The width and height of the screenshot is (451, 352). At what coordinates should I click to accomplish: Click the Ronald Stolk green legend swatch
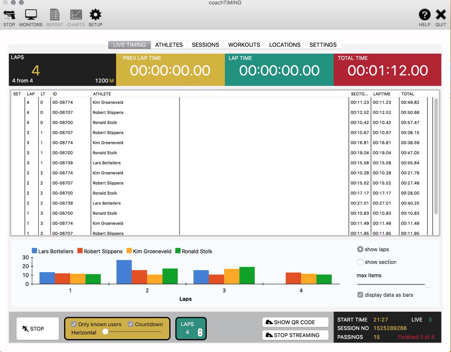[178, 251]
